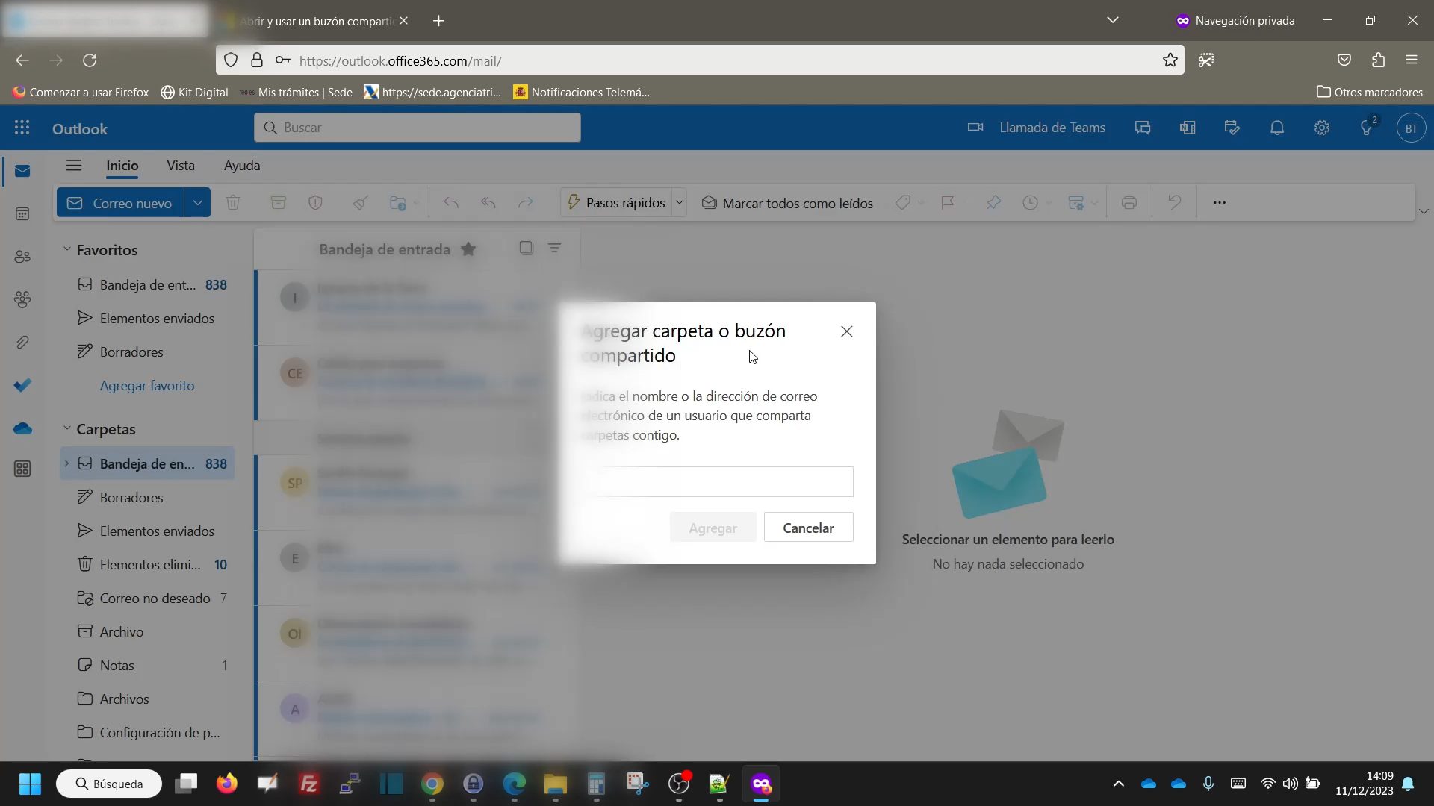Click the Agregar favorito link
Viewport: 1434px width, 806px height.
(147, 386)
